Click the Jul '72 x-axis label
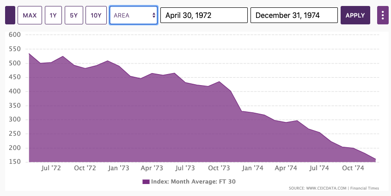Viewport: 391px width, 196px height. coord(51,168)
